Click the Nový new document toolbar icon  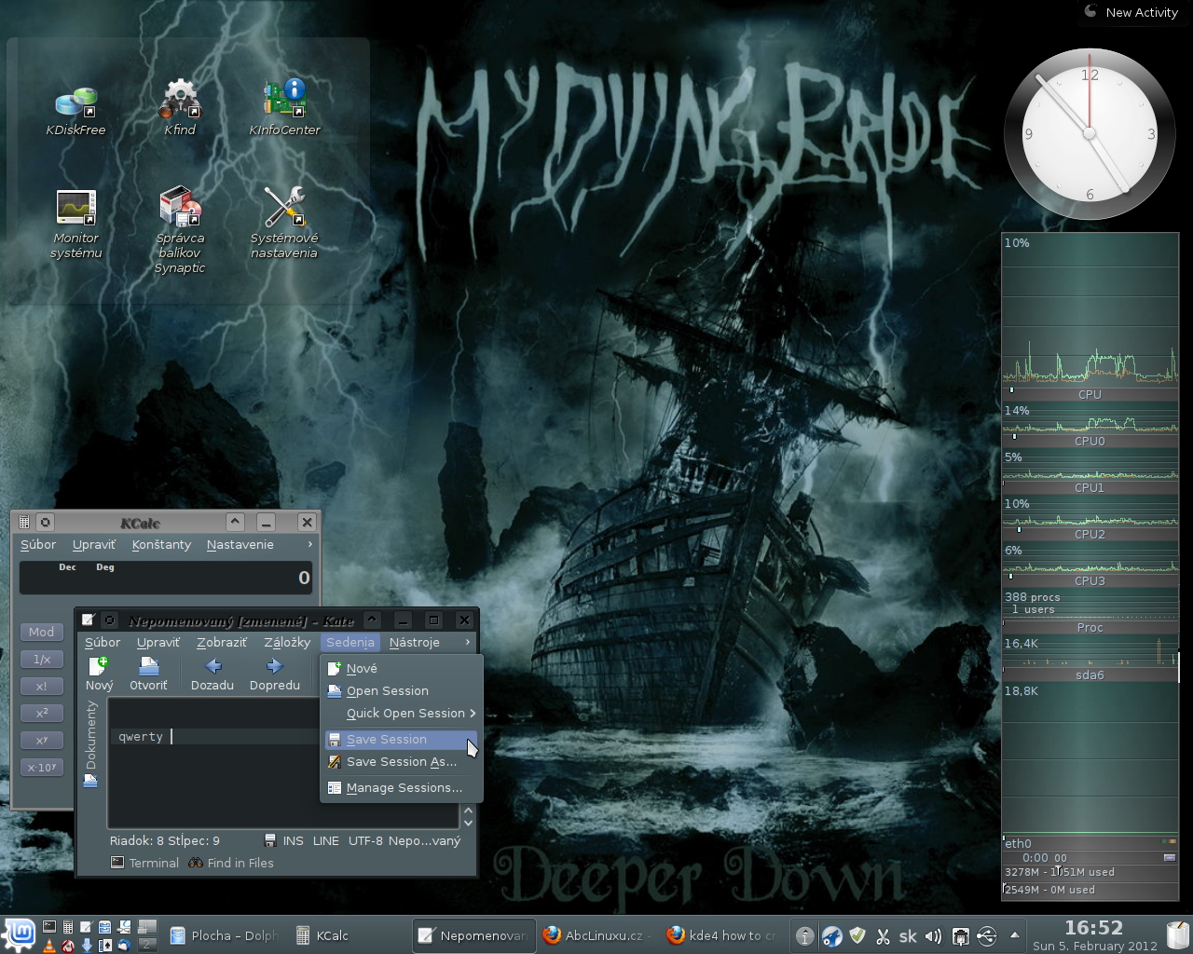tap(99, 673)
